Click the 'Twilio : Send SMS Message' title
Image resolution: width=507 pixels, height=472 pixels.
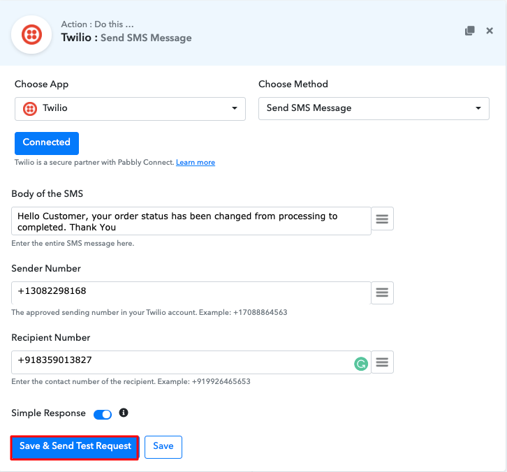coord(126,38)
